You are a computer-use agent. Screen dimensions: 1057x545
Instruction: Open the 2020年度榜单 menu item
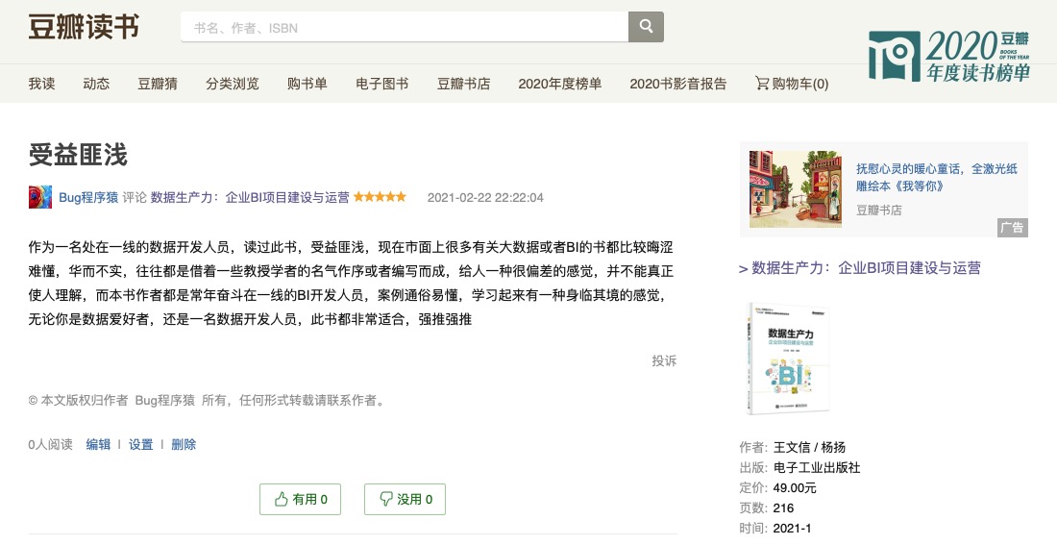[560, 84]
